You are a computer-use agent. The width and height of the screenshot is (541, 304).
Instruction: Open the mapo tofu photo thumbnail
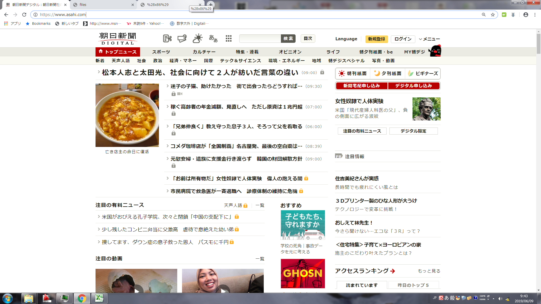coord(127,115)
